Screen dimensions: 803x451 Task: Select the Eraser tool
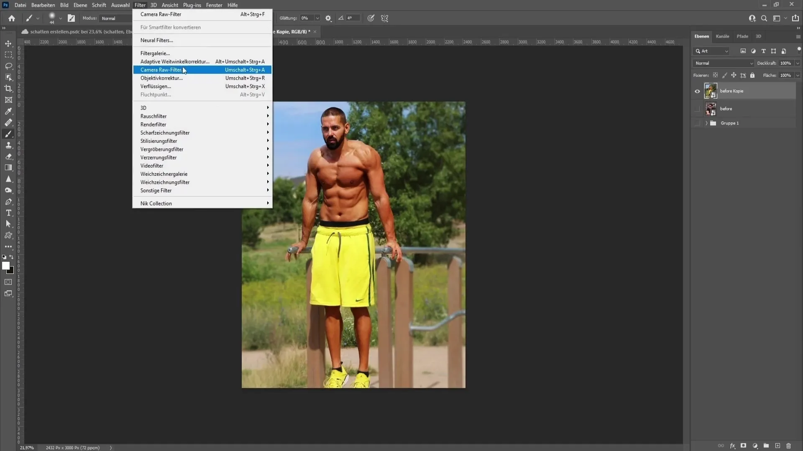coord(8,156)
